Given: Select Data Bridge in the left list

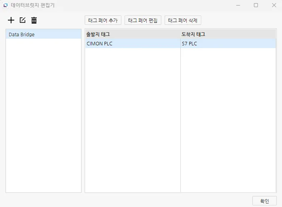Looking at the screenshot, I should click(44, 34).
